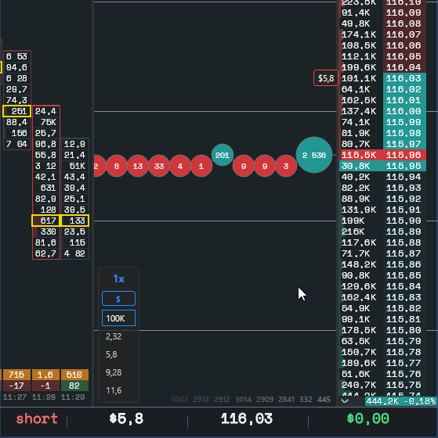Click the red 33 trade bubble
Image resolution: width=438 pixels, height=438 pixels.
tap(159, 166)
